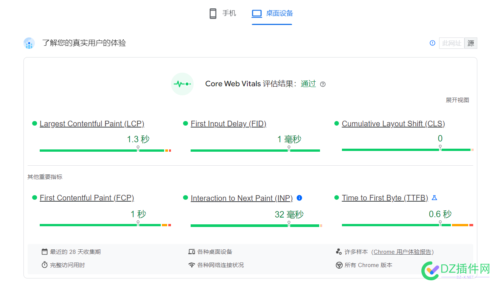Click the FCP distribution bar
Image resolution: width=497 pixels, height=286 pixels.
pyautogui.click(x=105, y=225)
